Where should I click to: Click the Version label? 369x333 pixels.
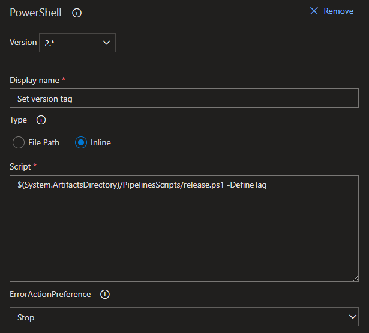click(23, 43)
